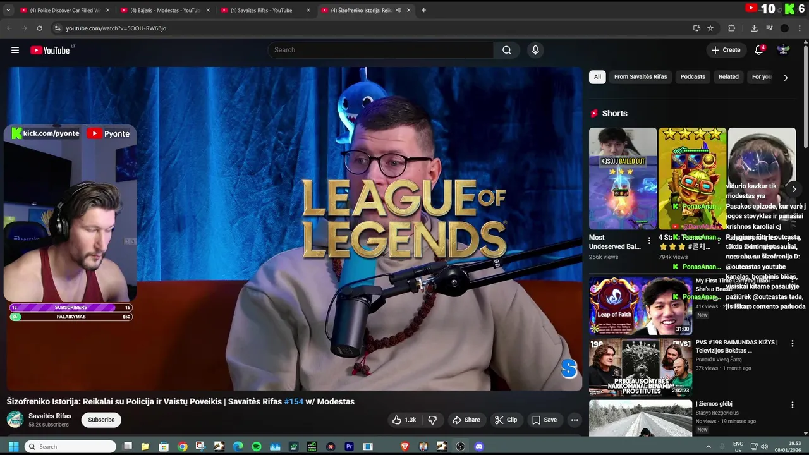This screenshot has width=809, height=455.
Task: Open browser three-dot menu
Action: 801,28
